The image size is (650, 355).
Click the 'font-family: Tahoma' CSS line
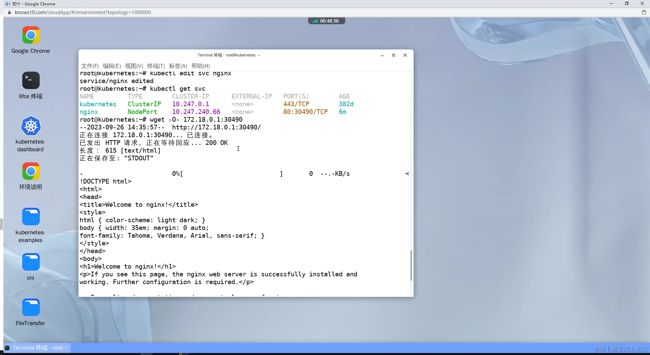click(x=172, y=236)
